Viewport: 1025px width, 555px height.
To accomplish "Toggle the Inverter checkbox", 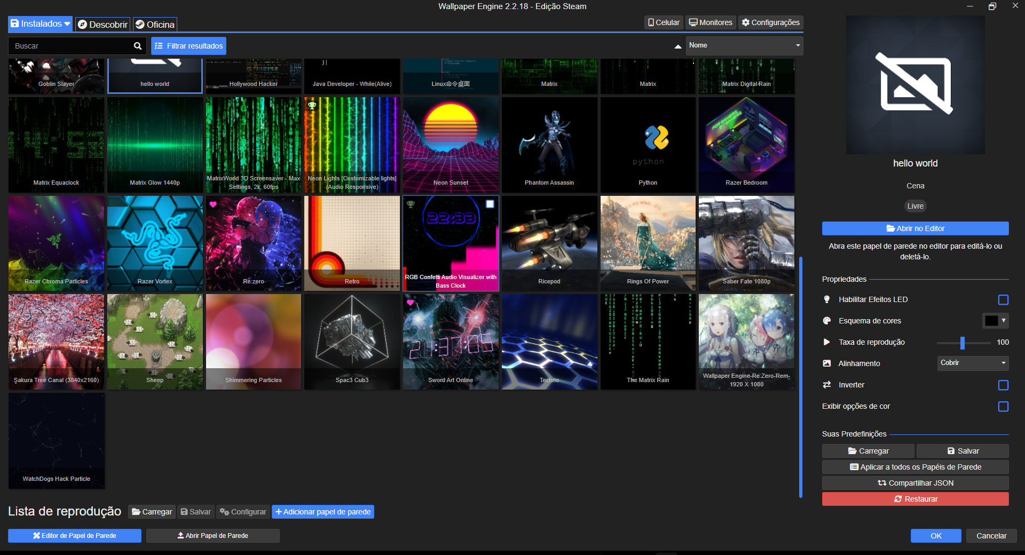I will [x=1003, y=385].
